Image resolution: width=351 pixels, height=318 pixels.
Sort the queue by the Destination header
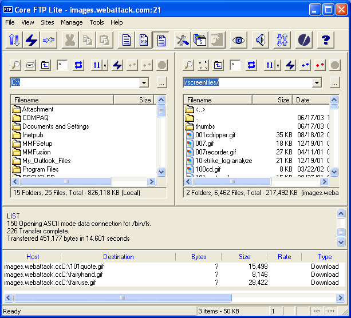point(118,257)
